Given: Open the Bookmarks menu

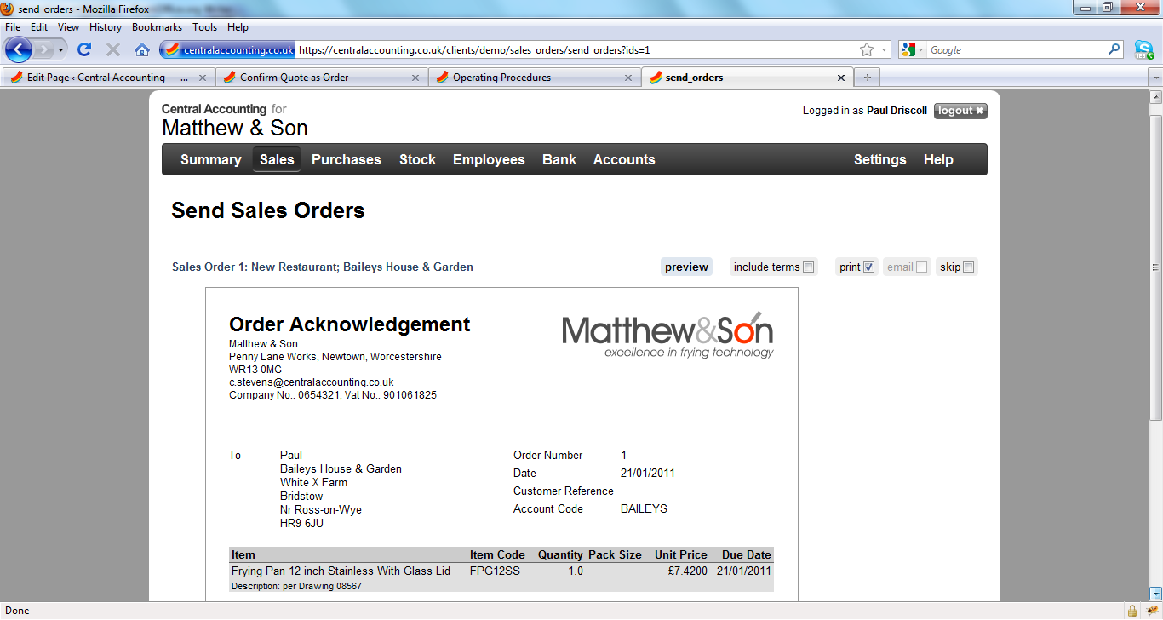Looking at the screenshot, I should [157, 27].
